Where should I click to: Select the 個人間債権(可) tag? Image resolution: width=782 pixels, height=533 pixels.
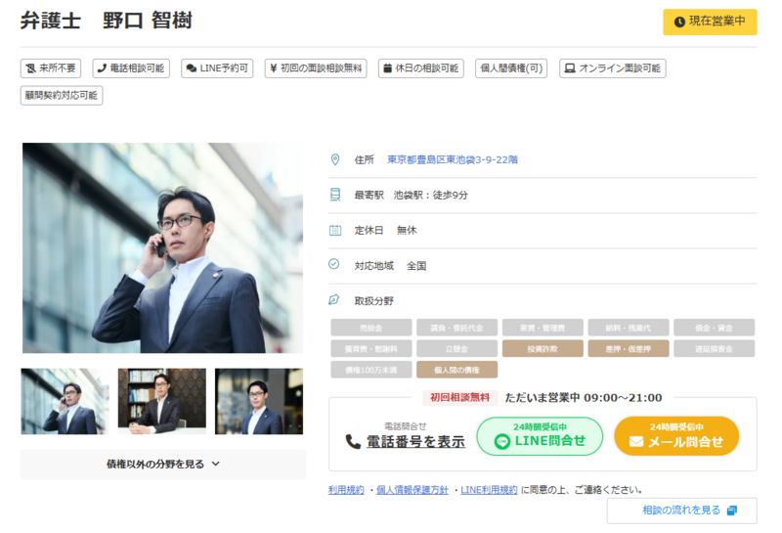(511, 68)
